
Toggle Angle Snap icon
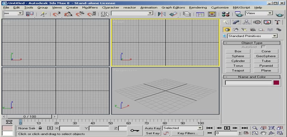(x=68, y=14)
